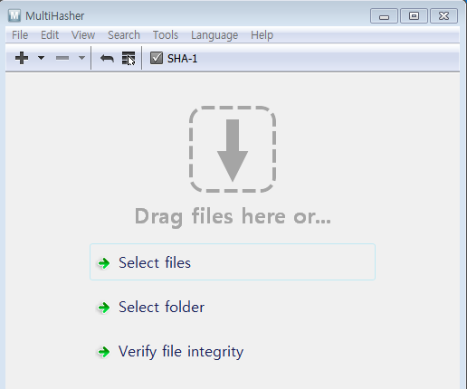Open the File menu
Image resolution: width=467 pixels, height=389 pixels.
[20, 35]
